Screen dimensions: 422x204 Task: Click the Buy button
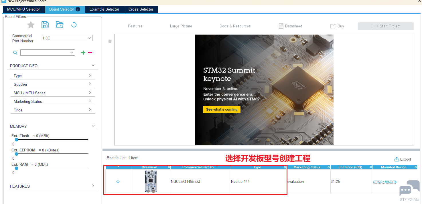pos(337,26)
